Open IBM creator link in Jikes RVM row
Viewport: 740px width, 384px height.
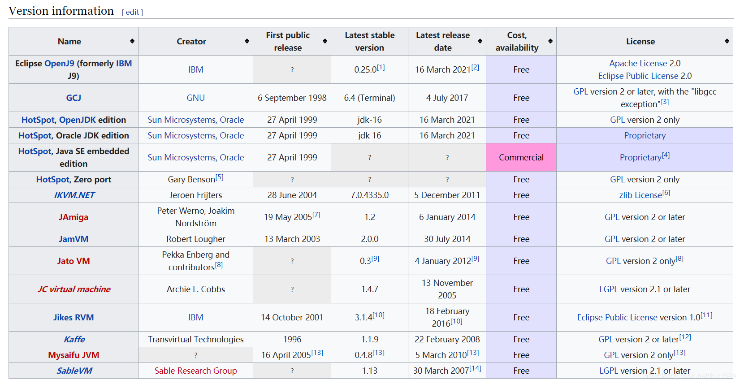pyautogui.click(x=196, y=317)
